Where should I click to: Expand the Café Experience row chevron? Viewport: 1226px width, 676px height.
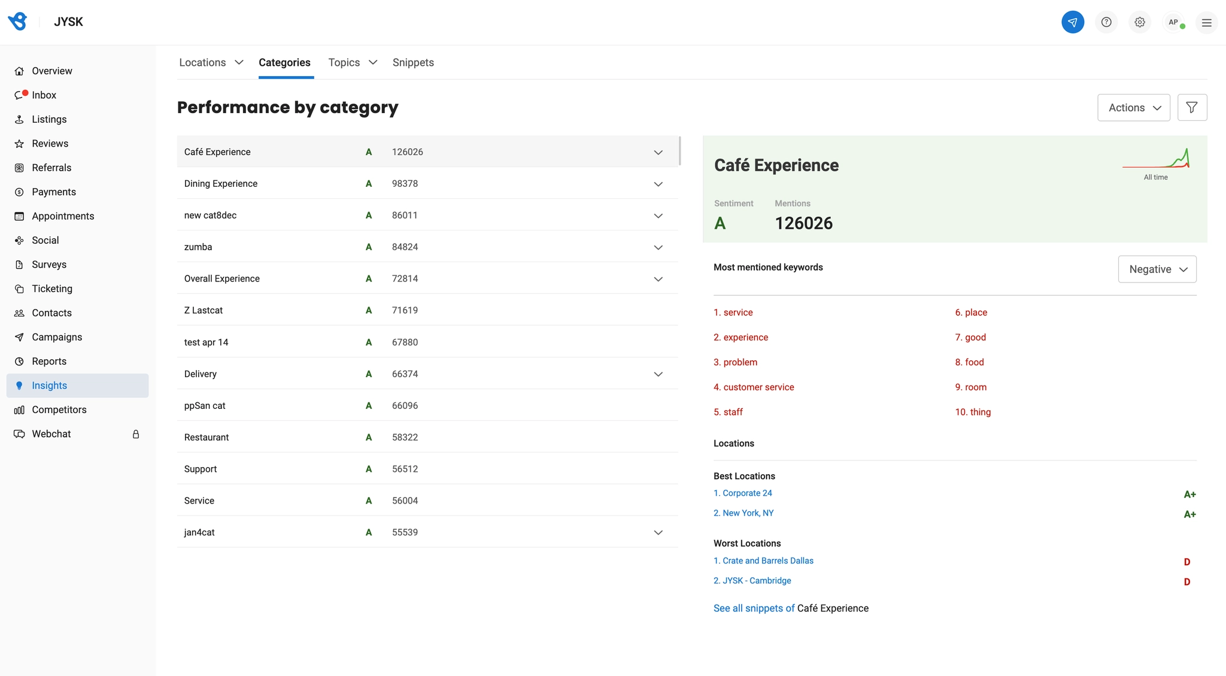tap(658, 152)
